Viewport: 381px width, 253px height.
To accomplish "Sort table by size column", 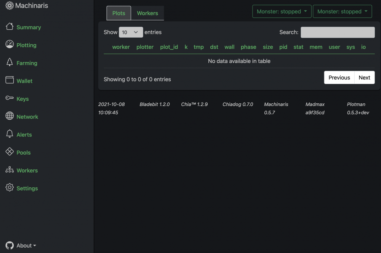I will 268,47.
